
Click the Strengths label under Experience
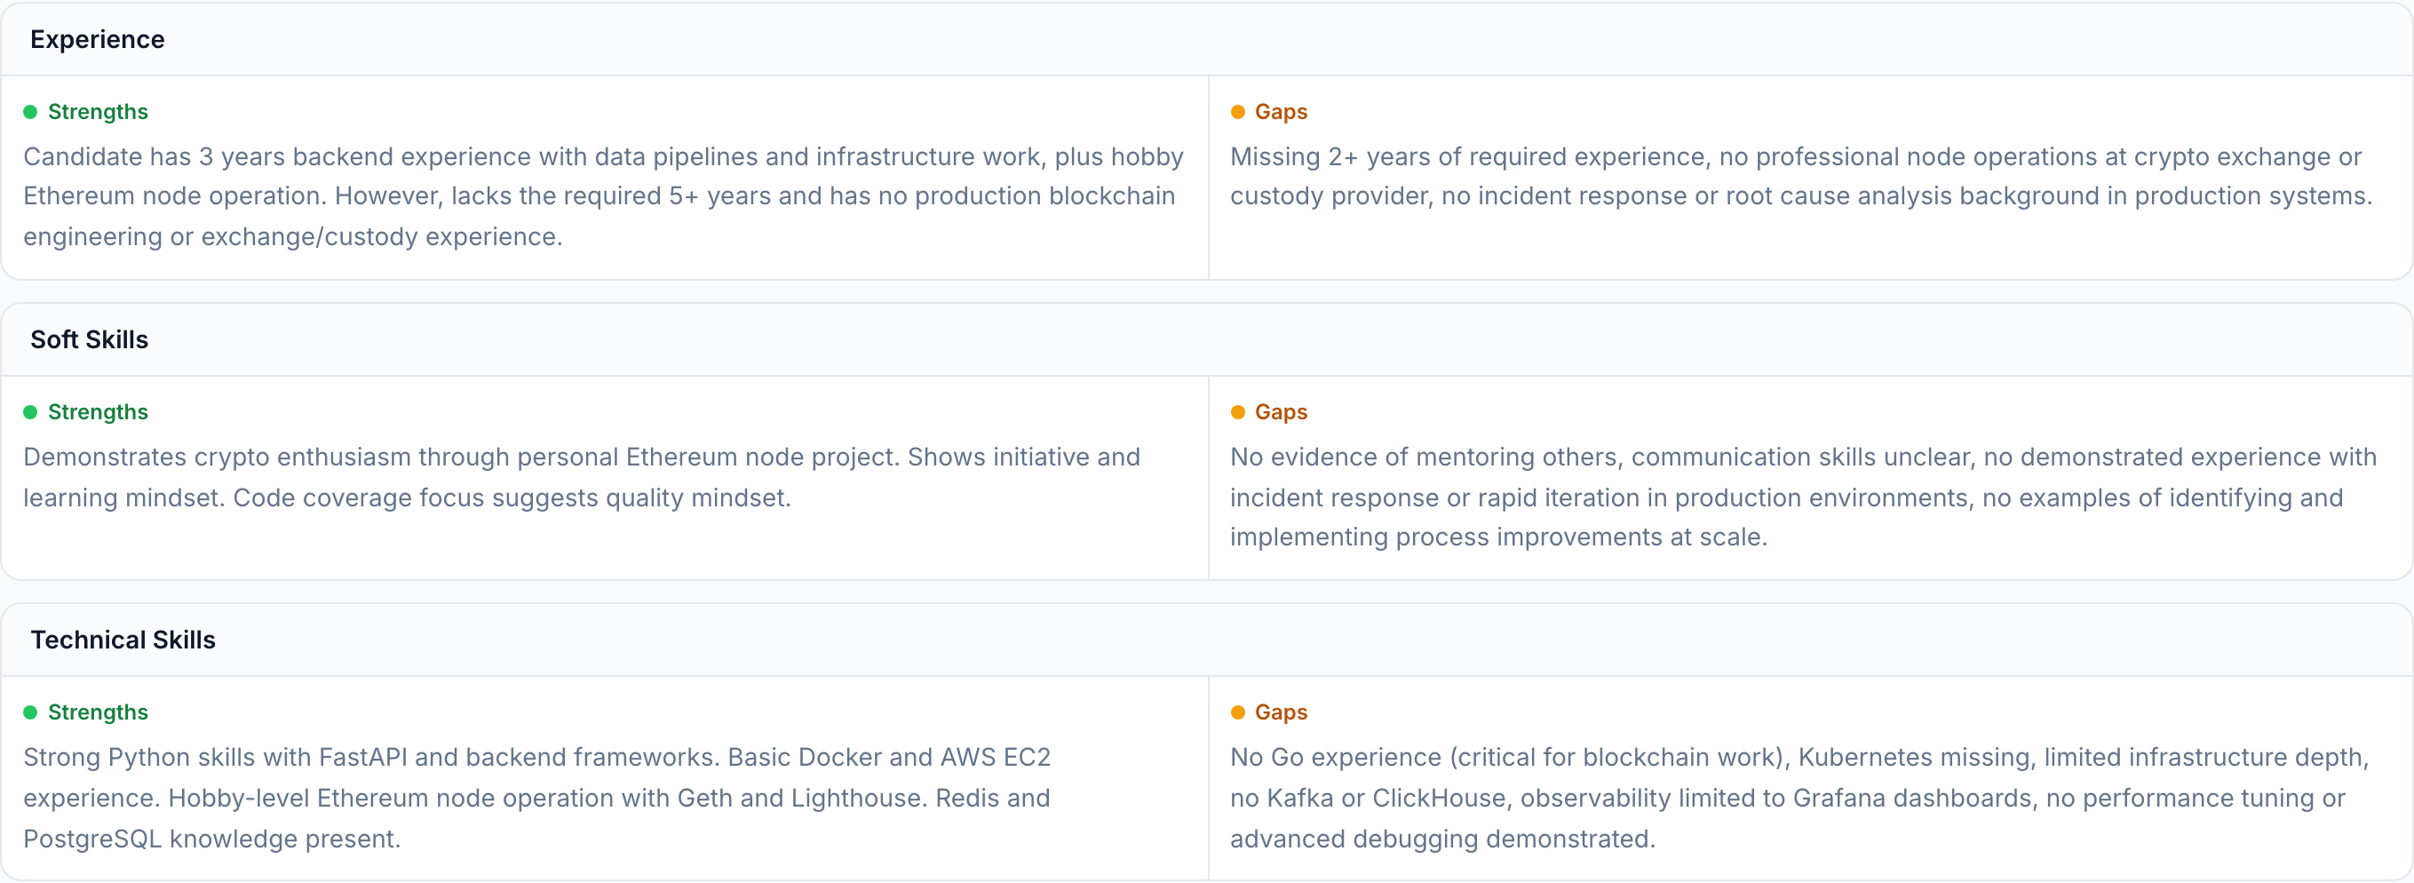(x=98, y=113)
